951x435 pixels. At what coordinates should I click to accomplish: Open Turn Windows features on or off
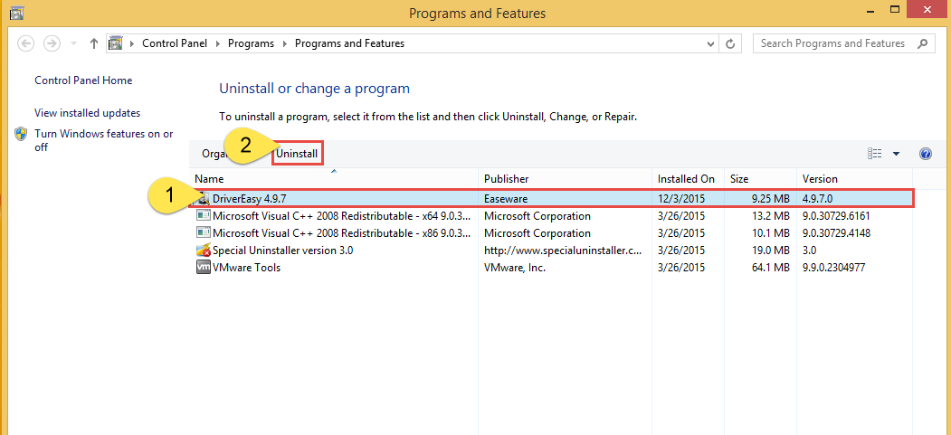(x=104, y=140)
